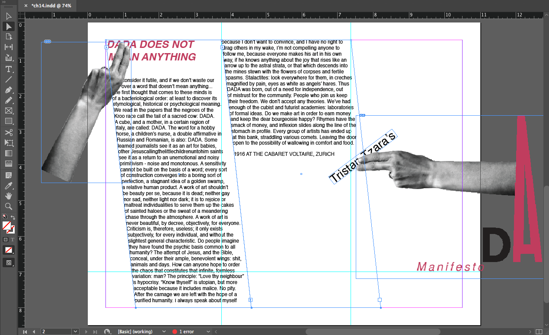Choose the Gradient Swatch tool
The height and width of the screenshot is (335, 549).
pyautogui.click(x=9, y=153)
